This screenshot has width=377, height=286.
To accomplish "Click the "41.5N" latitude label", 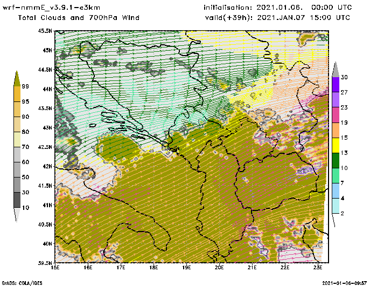I will coord(45,186).
